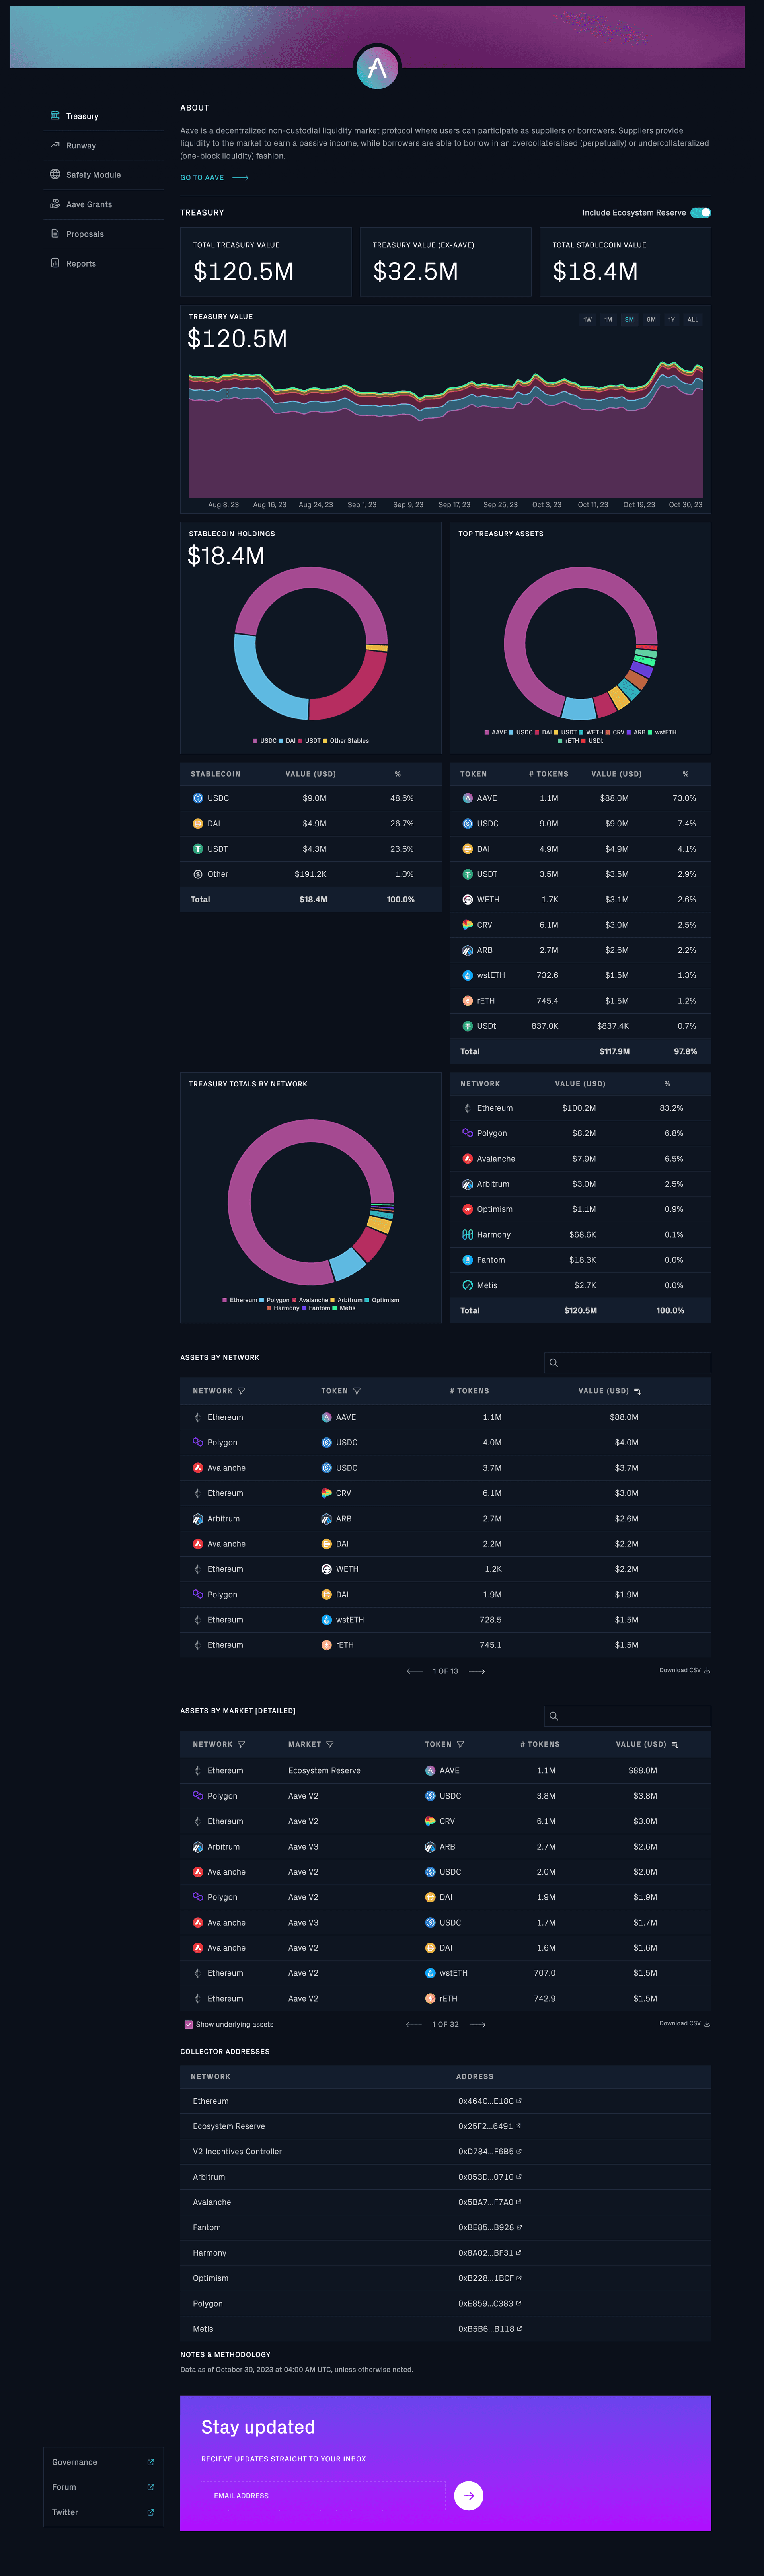Open the Runway sidebar section
The width and height of the screenshot is (764, 2576).
[104, 146]
